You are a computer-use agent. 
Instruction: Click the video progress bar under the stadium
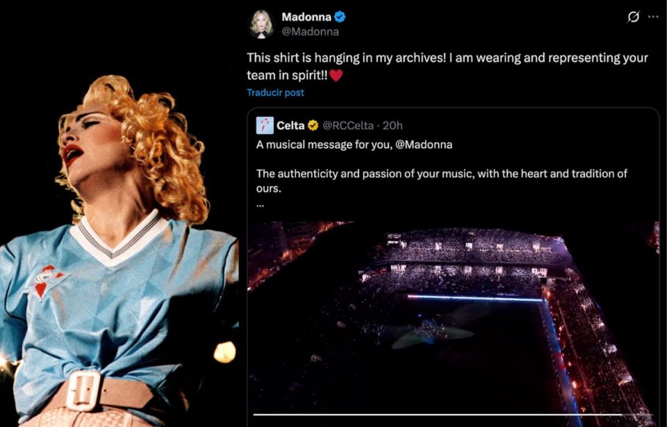coord(453,415)
